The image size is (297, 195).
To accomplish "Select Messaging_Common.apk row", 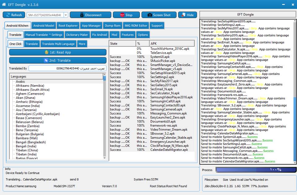I will point(152,114).
